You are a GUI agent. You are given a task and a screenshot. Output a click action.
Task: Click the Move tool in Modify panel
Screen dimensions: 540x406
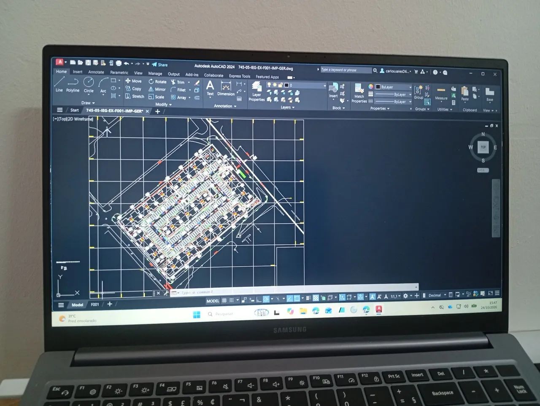[x=133, y=81]
